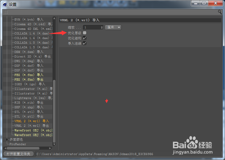
Task: Click the Cinema 4D logo in title bar
Action: coord(5,4)
